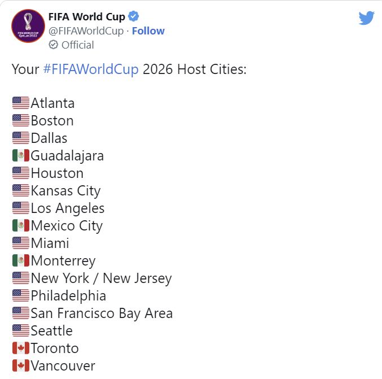Screen dimensions: 382x379
Task: Click the Canada flag beside Vancouver
Action: (x=21, y=365)
